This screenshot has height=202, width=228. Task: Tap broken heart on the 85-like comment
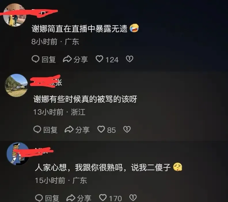[x=127, y=129]
